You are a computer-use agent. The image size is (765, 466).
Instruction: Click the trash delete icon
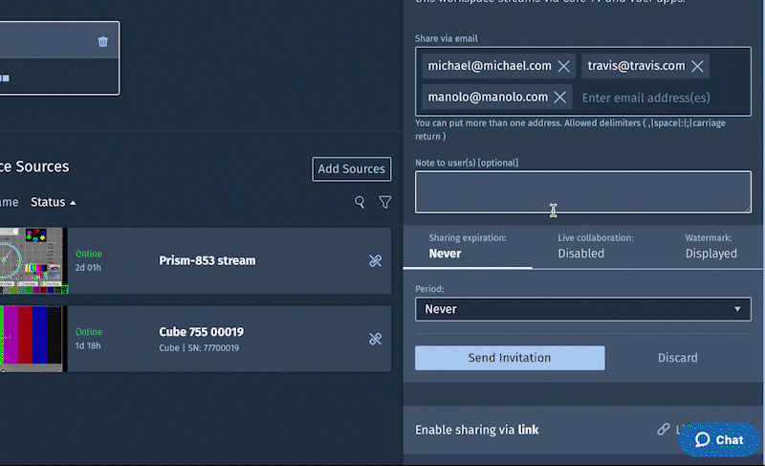[x=103, y=41]
